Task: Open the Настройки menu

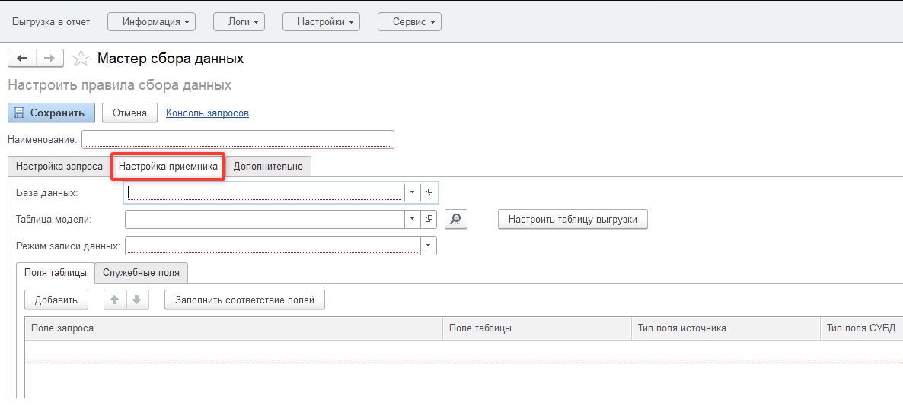Action: click(x=321, y=22)
